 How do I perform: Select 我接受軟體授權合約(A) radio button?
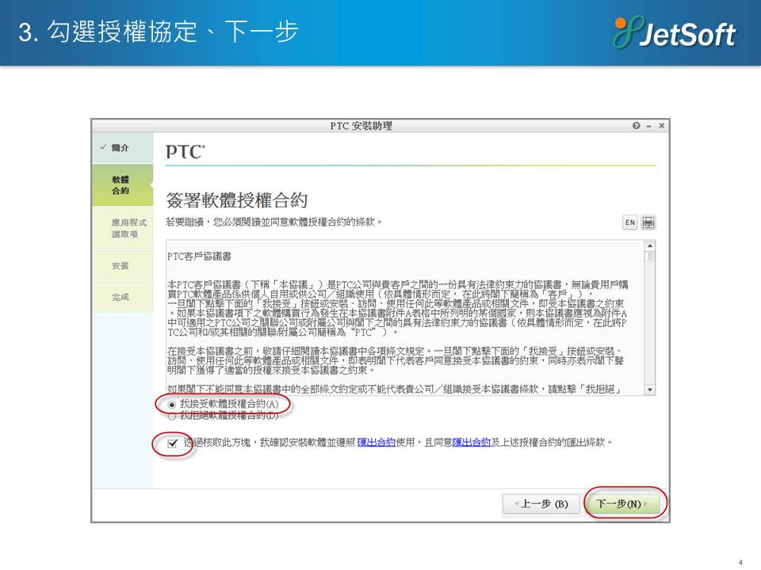(172, 405)
